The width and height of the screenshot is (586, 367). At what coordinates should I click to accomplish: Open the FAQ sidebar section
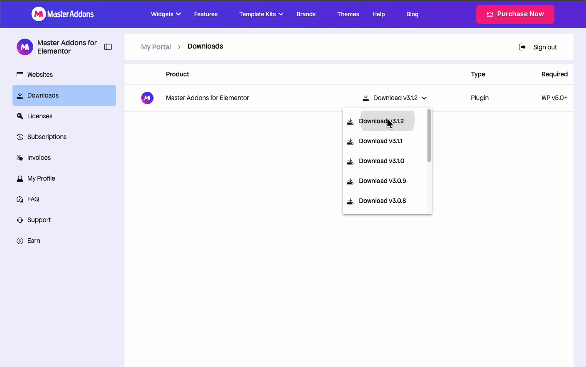pos(64,199)
